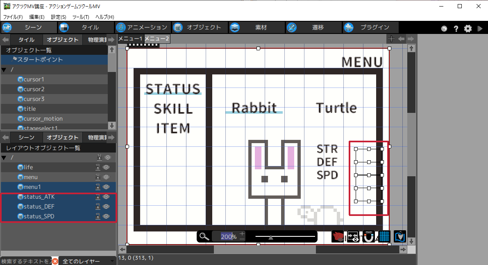Open the ファイル(F) menu
The image size is (488, 265).
13,17
